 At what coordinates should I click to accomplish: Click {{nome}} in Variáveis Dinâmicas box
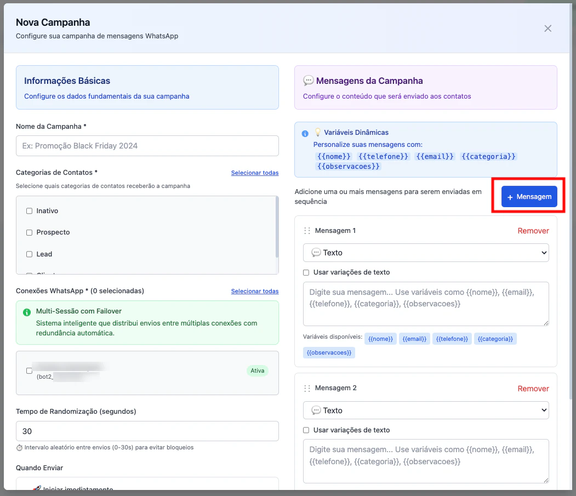(334, 157)
